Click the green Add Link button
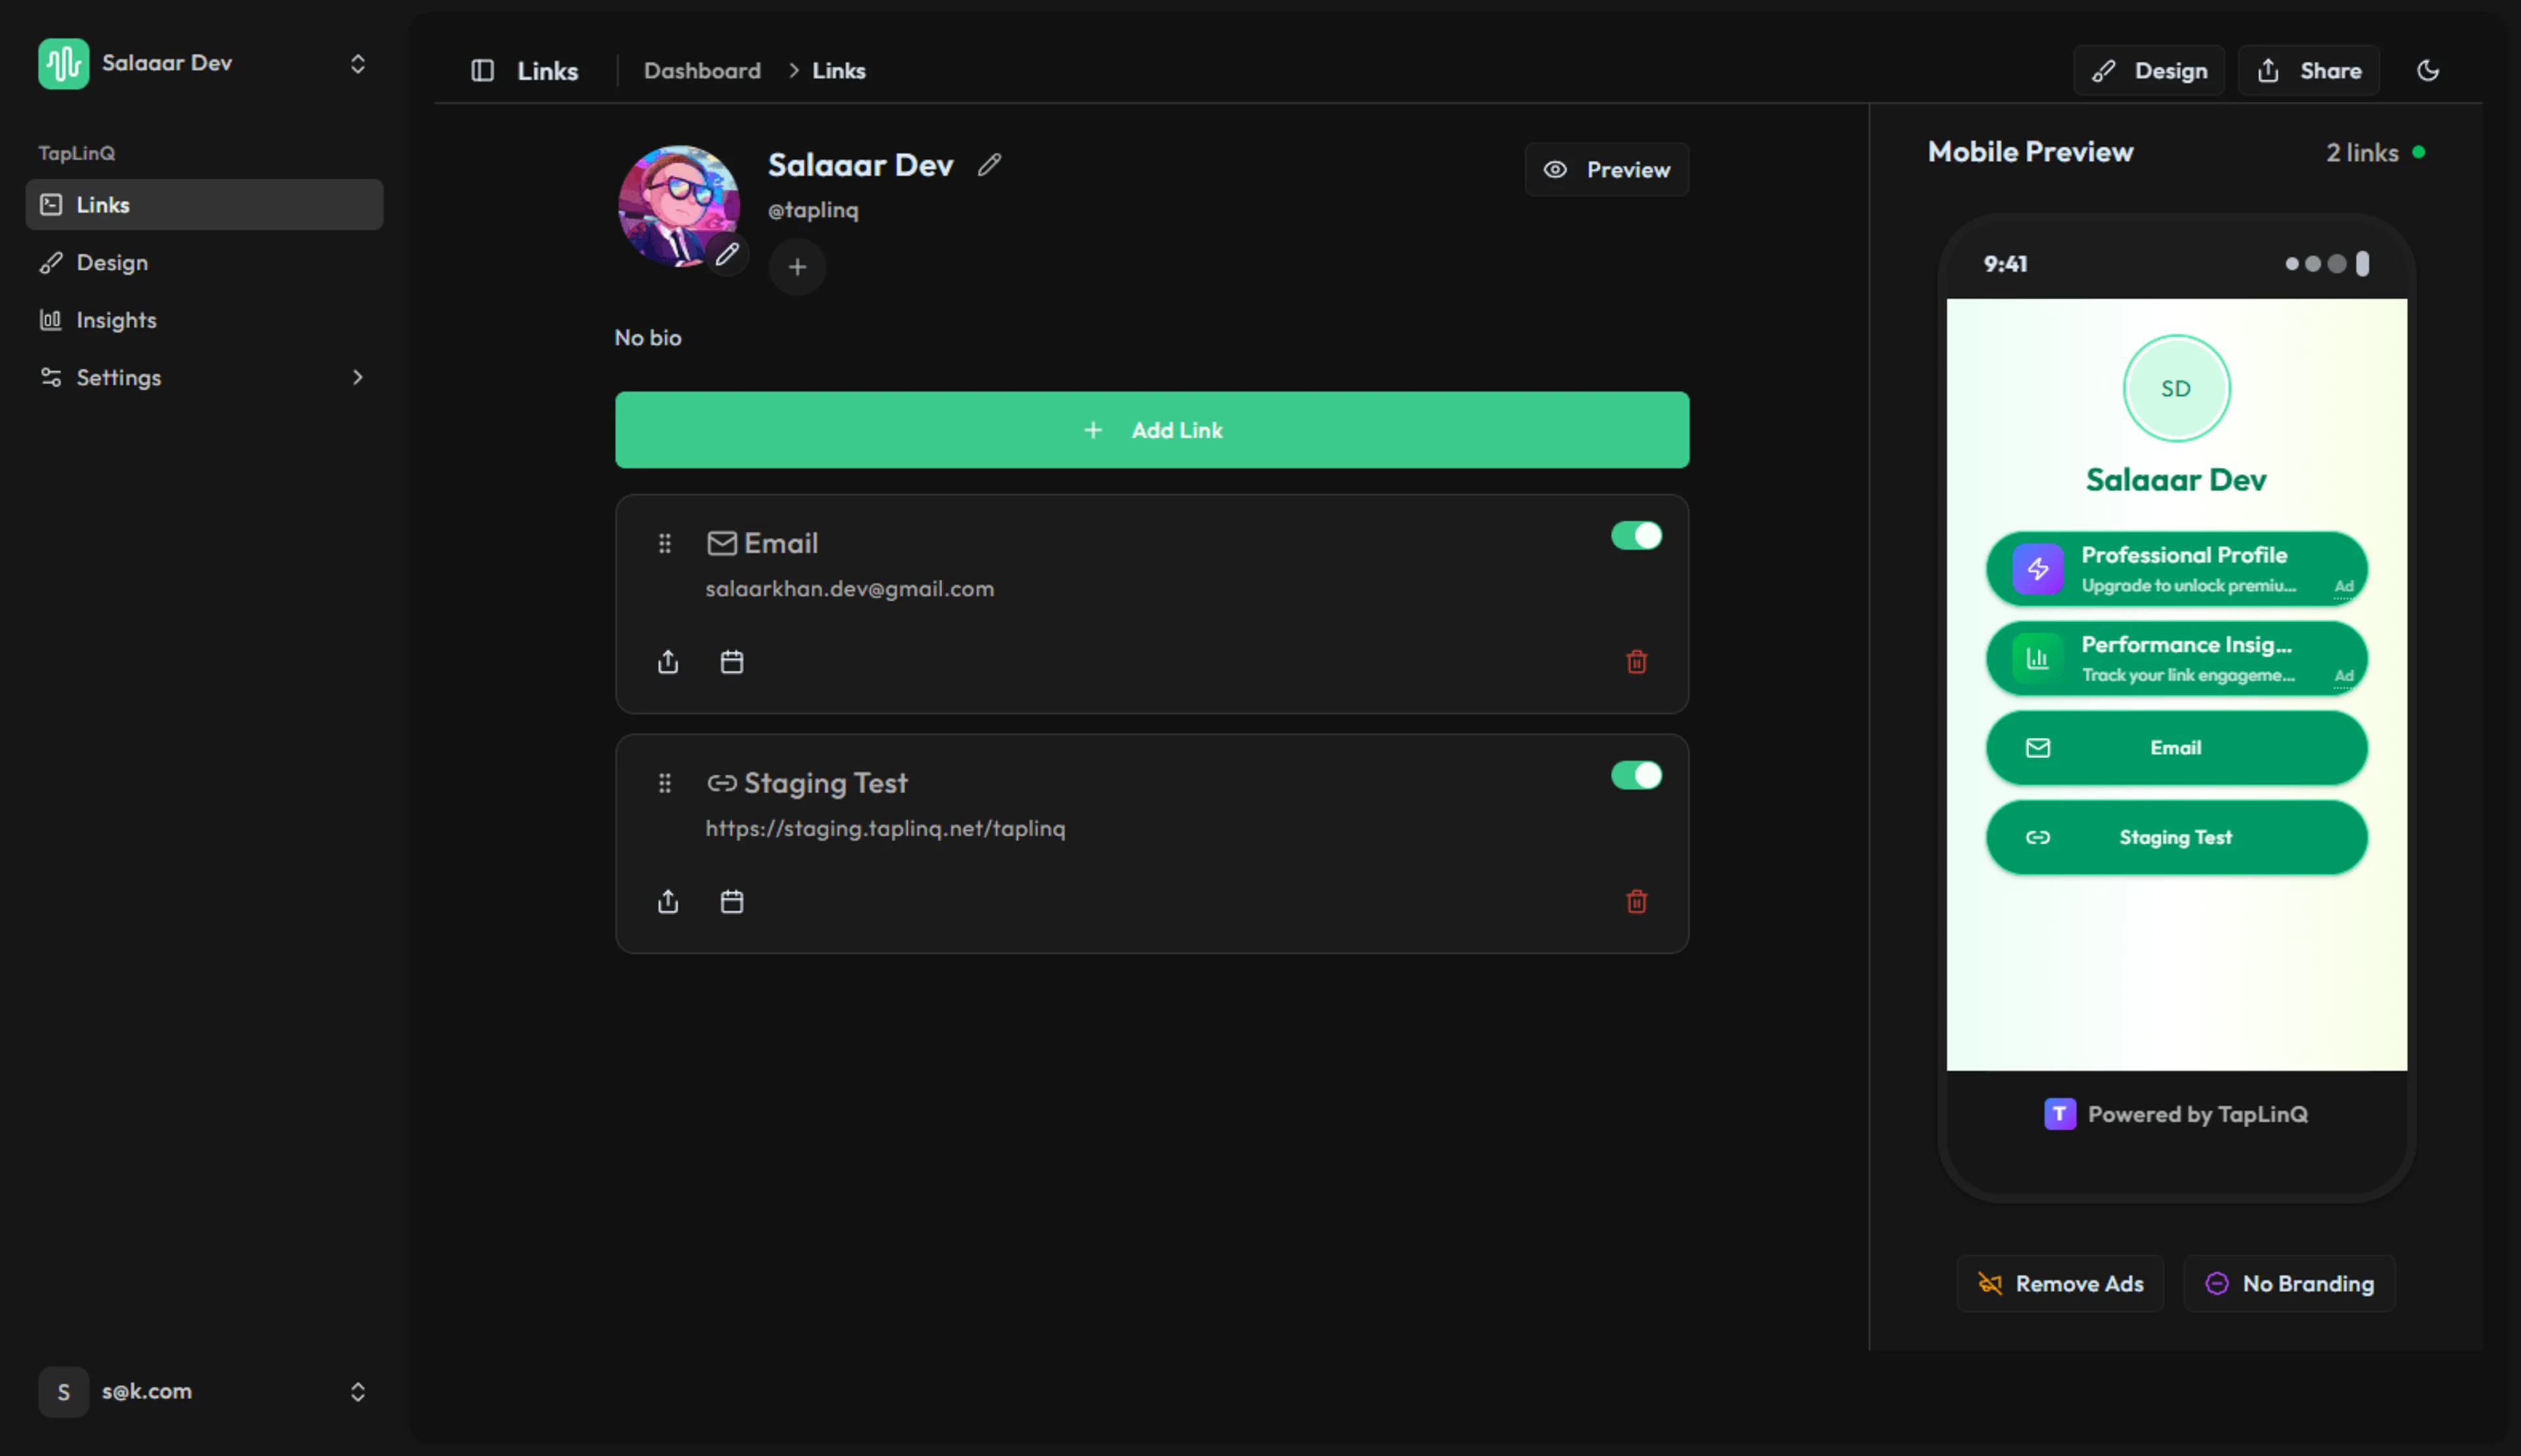 point(1151,430)
